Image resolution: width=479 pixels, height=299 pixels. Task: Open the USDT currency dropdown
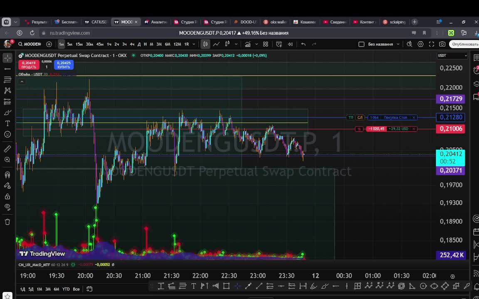[x=452, y=56]
